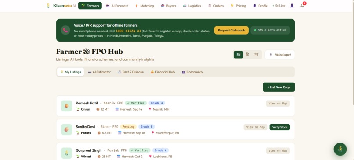Open the Matching page
354x160 pixels.
(144, 6)
